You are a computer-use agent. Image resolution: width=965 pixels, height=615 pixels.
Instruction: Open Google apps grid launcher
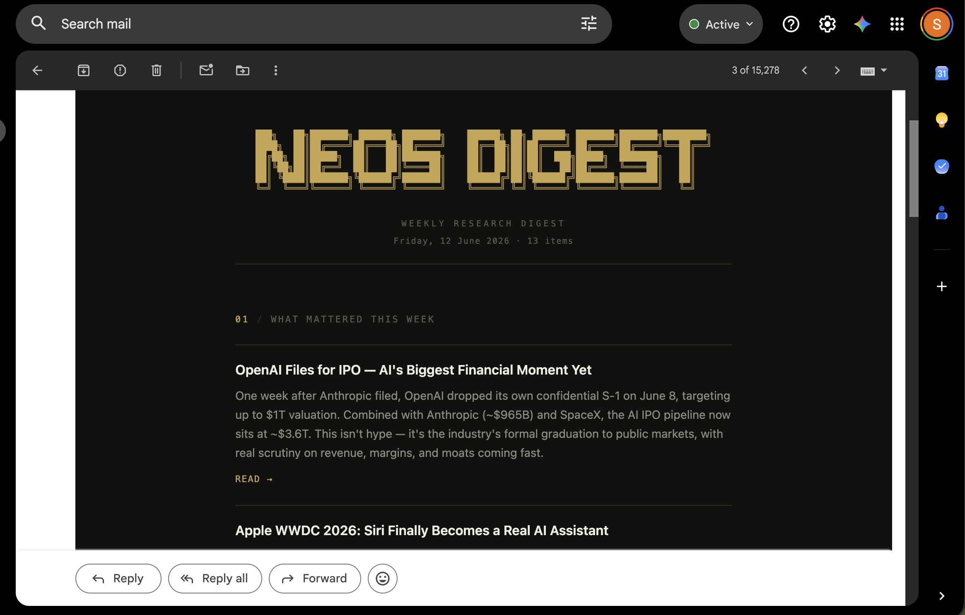coord(897,24)
